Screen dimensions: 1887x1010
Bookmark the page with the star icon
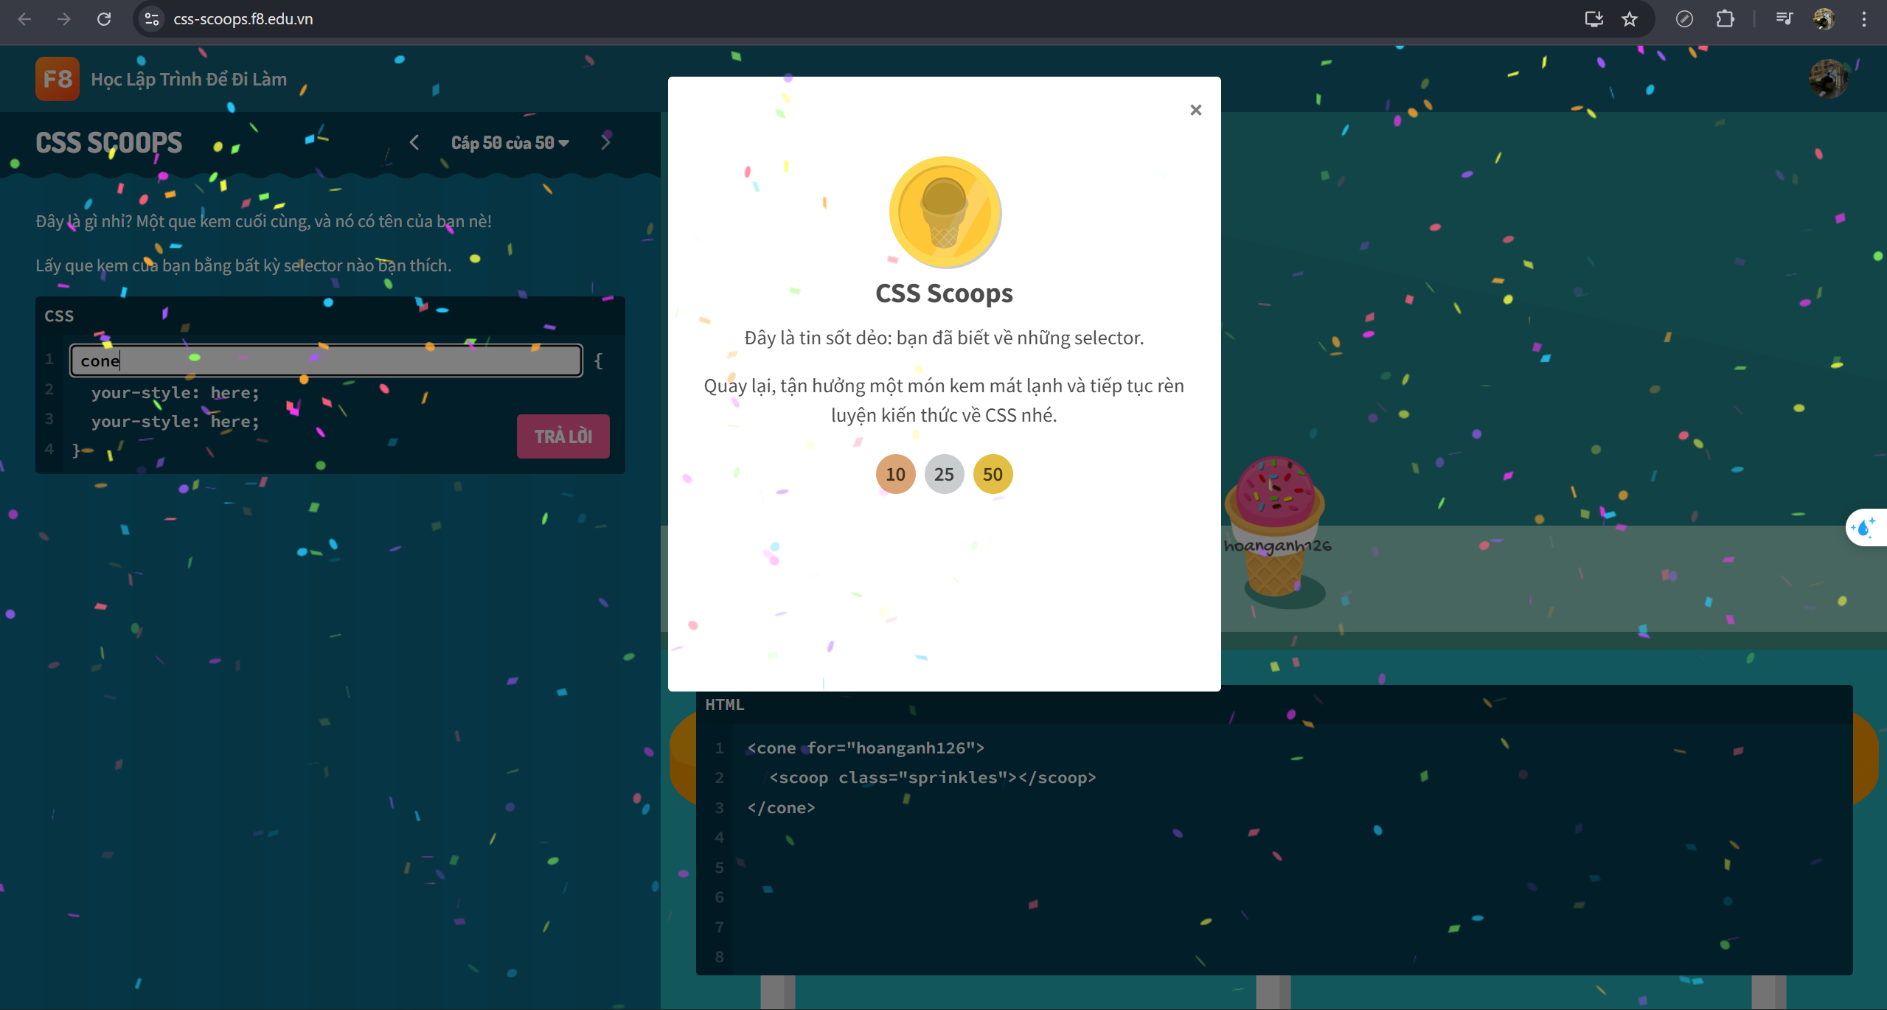1630,18
